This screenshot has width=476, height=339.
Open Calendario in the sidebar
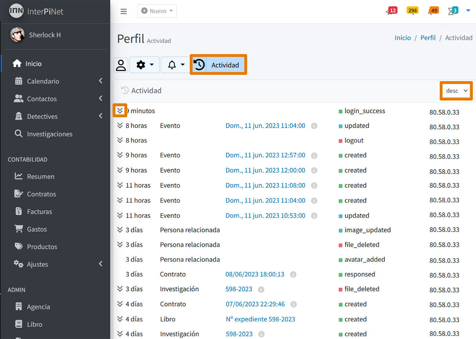coord(43,81)
